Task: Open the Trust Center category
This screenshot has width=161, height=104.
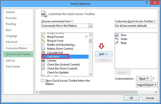Action: pyautogui.click(x=13, y=67)
